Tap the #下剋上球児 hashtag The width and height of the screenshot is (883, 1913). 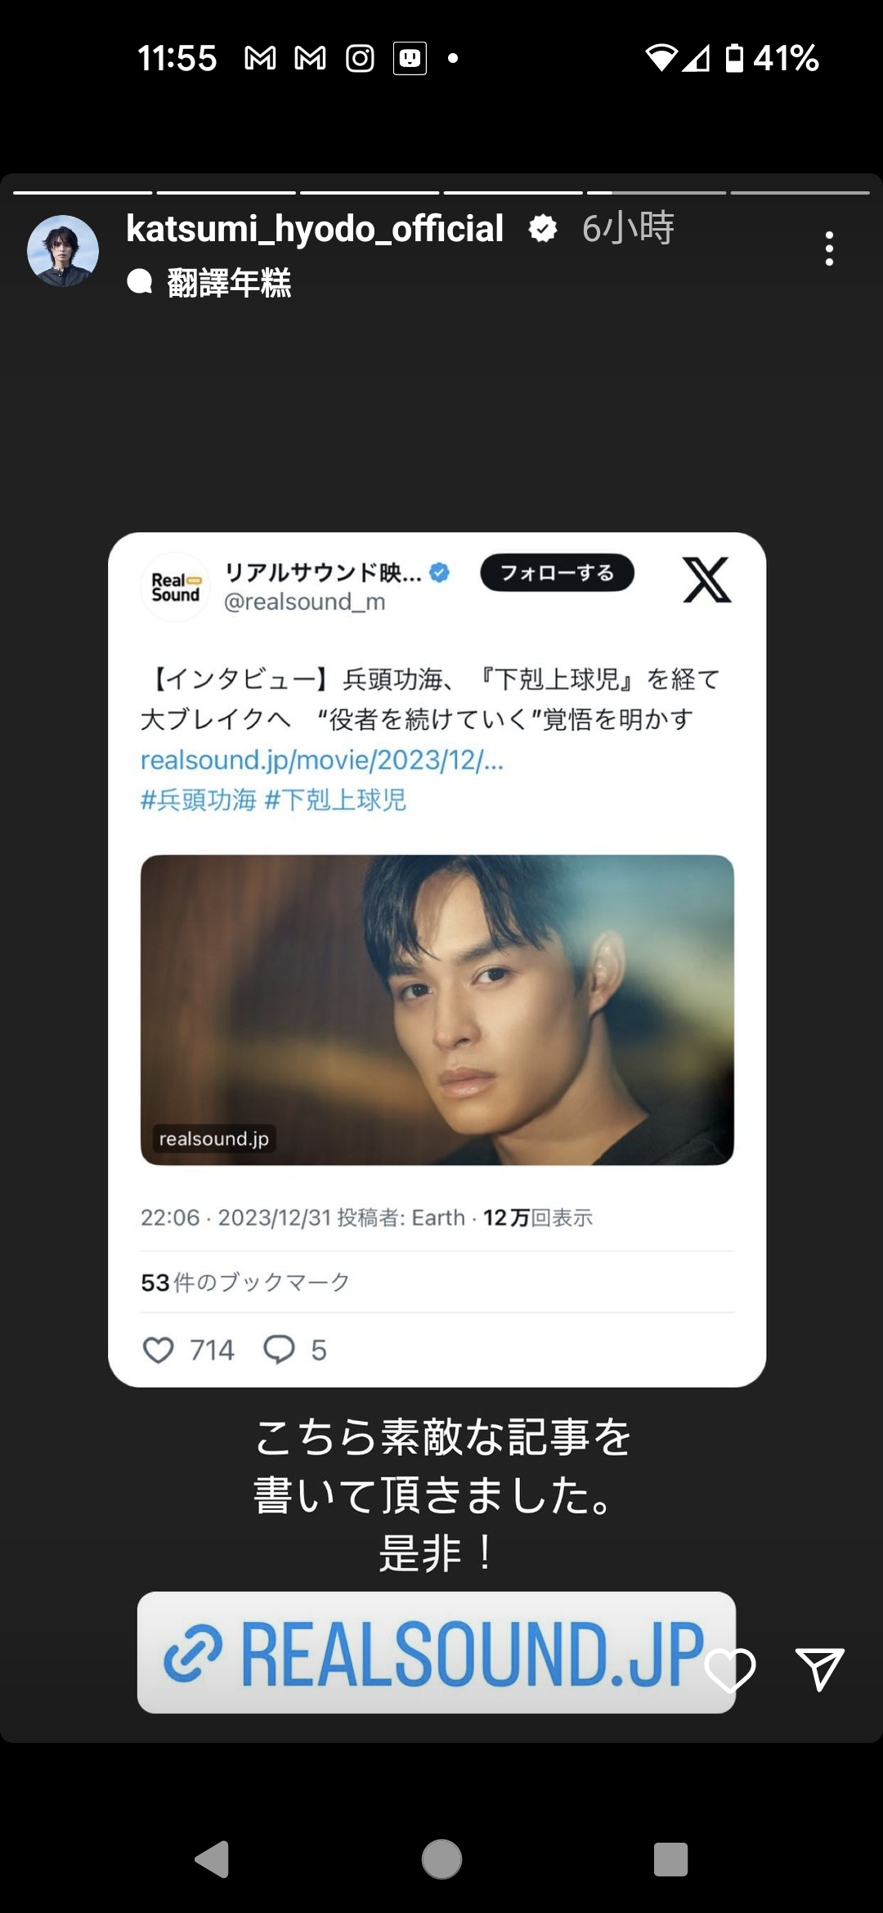pyautogui.click(x=335, y=800)
